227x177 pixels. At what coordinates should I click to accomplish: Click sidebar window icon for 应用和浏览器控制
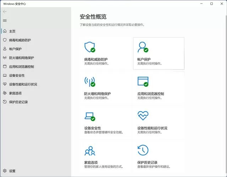tap(5, 67)
